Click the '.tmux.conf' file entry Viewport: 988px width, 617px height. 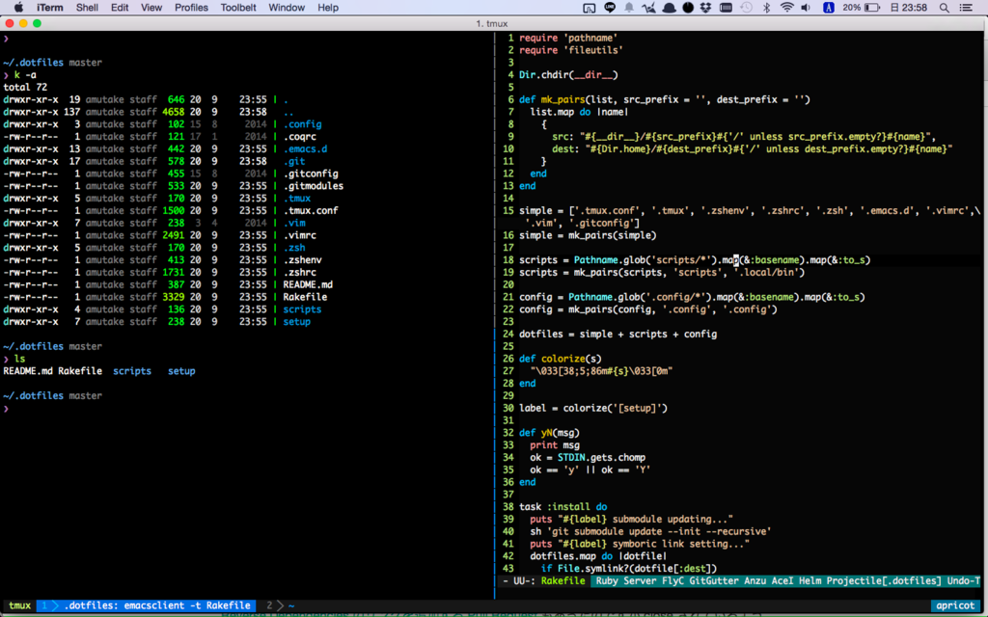[311, 211]
